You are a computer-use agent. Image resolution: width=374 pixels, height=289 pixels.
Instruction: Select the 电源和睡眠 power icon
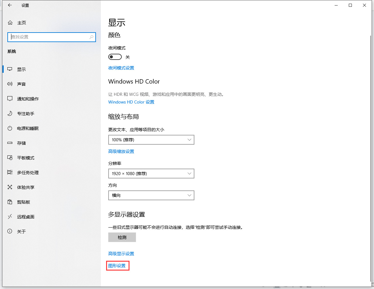pos(10,128)
